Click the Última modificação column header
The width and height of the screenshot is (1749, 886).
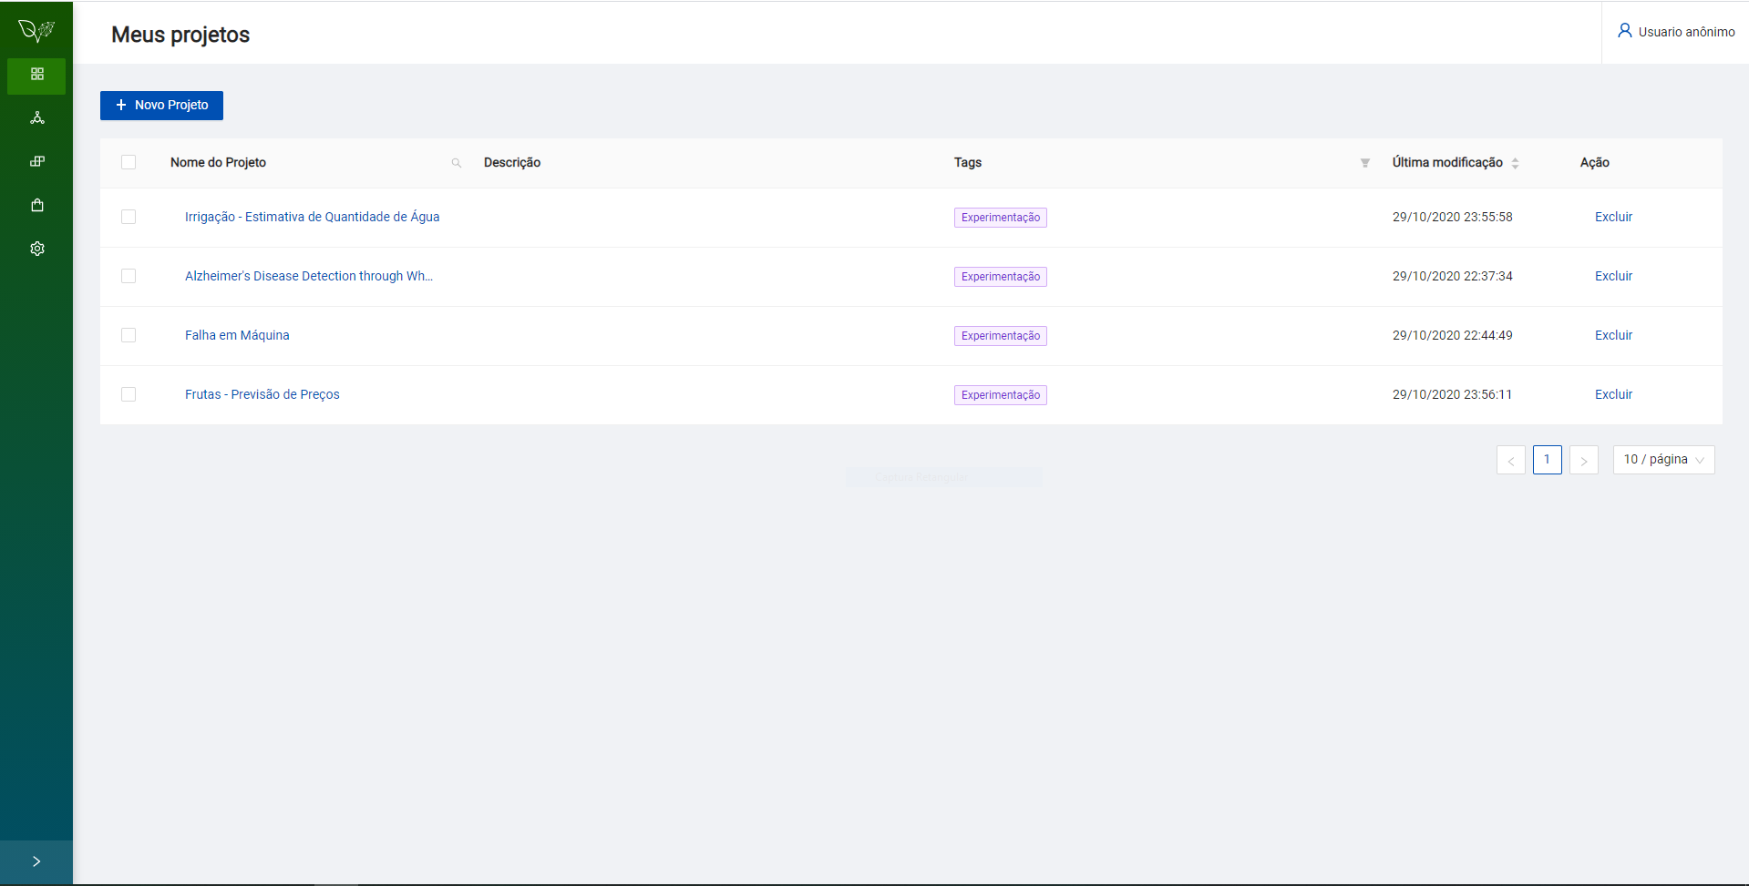(1447, 162)
